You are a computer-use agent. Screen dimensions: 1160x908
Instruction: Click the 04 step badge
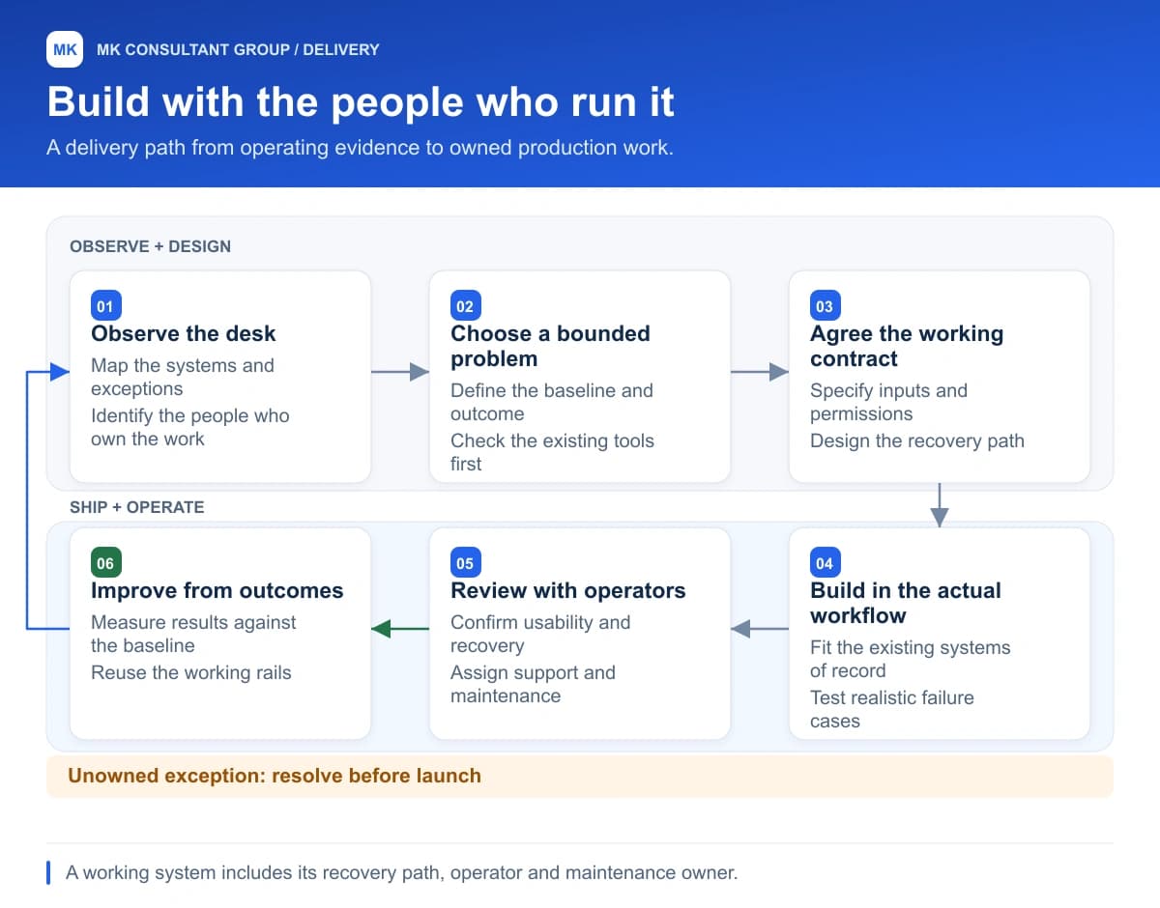point(824,563)
